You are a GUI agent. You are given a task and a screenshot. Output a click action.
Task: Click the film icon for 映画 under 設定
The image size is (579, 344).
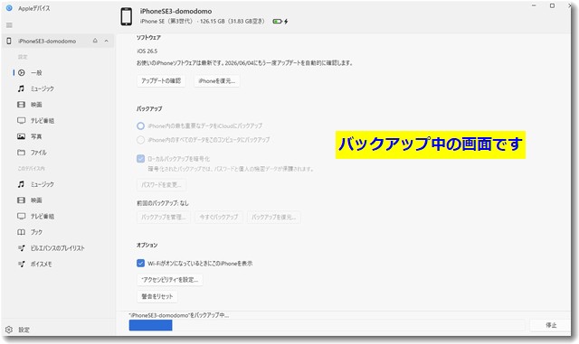22,105
